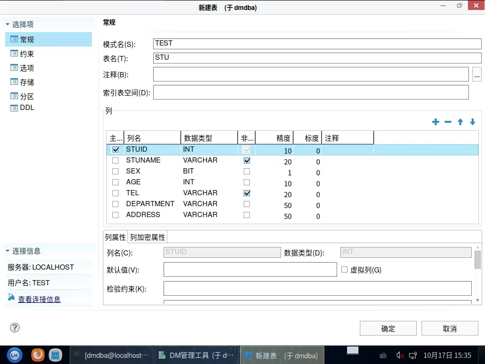Viewport: 485px width, 364px height.
Task: Click the volume muted tray icon
Action: coord(401,355)
